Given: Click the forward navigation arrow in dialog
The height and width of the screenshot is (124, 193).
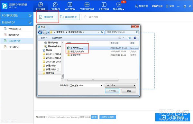Looking at the screenshot, I should (45, 32).
